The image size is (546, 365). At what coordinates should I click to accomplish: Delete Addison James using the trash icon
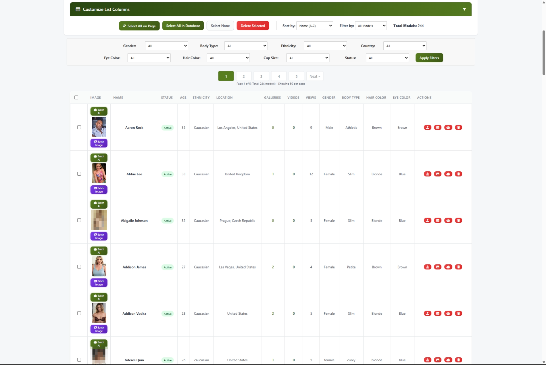coord(458,267)
